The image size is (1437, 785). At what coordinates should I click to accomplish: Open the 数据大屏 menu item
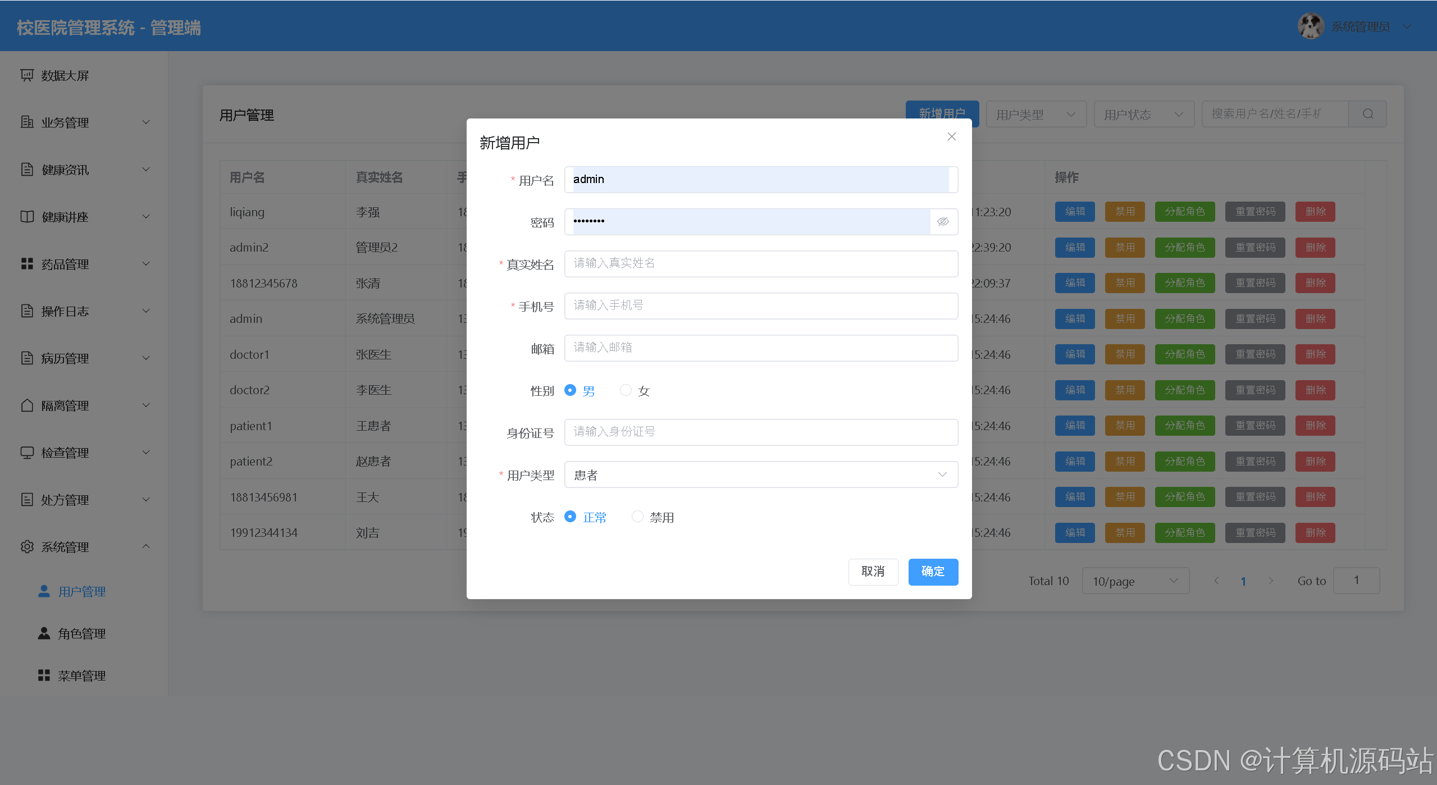tap(84, 75)
